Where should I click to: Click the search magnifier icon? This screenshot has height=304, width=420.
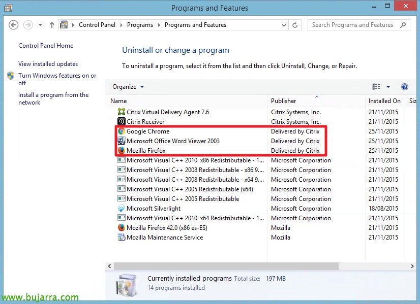coord(403,25)
